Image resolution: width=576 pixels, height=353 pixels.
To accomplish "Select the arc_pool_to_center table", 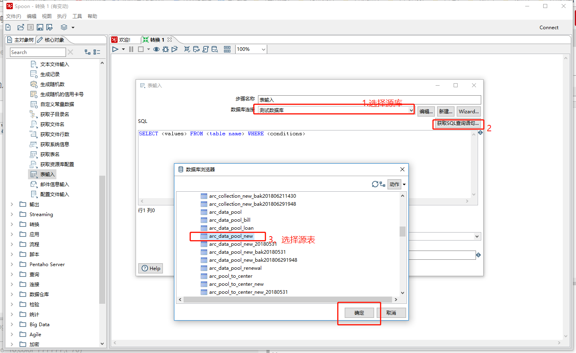I will tap(230, 276).
